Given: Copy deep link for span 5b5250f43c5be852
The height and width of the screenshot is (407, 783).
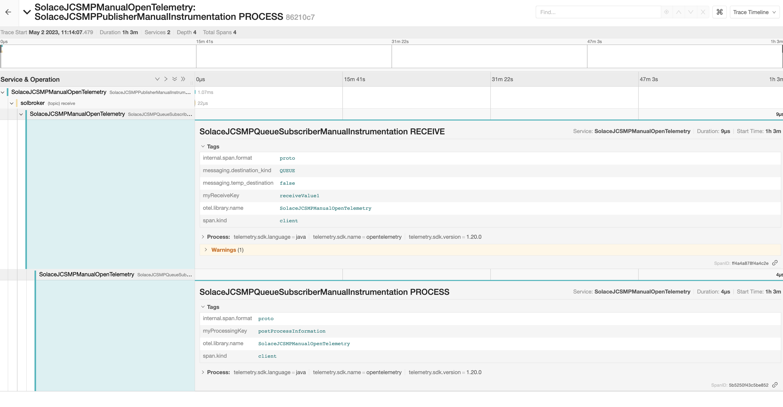Looking at the screenshot, I should (775, 385).
